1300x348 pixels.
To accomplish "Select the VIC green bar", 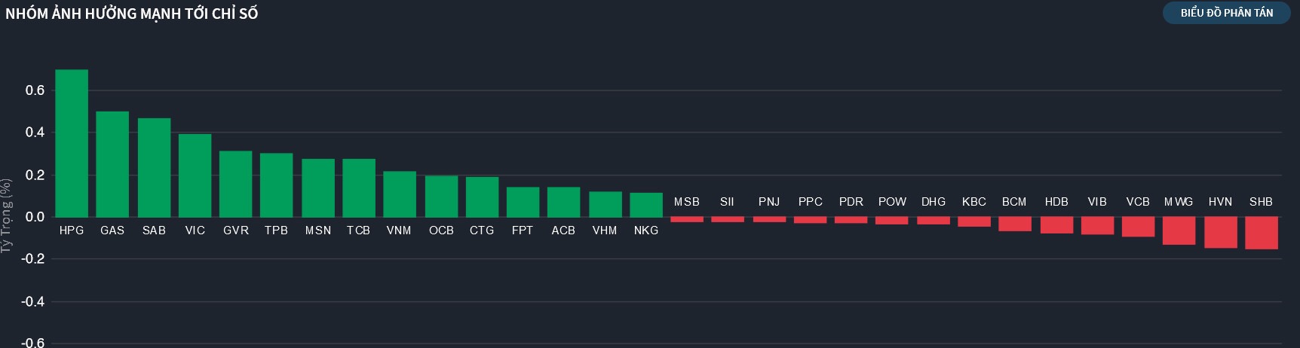I will [195, 176].
